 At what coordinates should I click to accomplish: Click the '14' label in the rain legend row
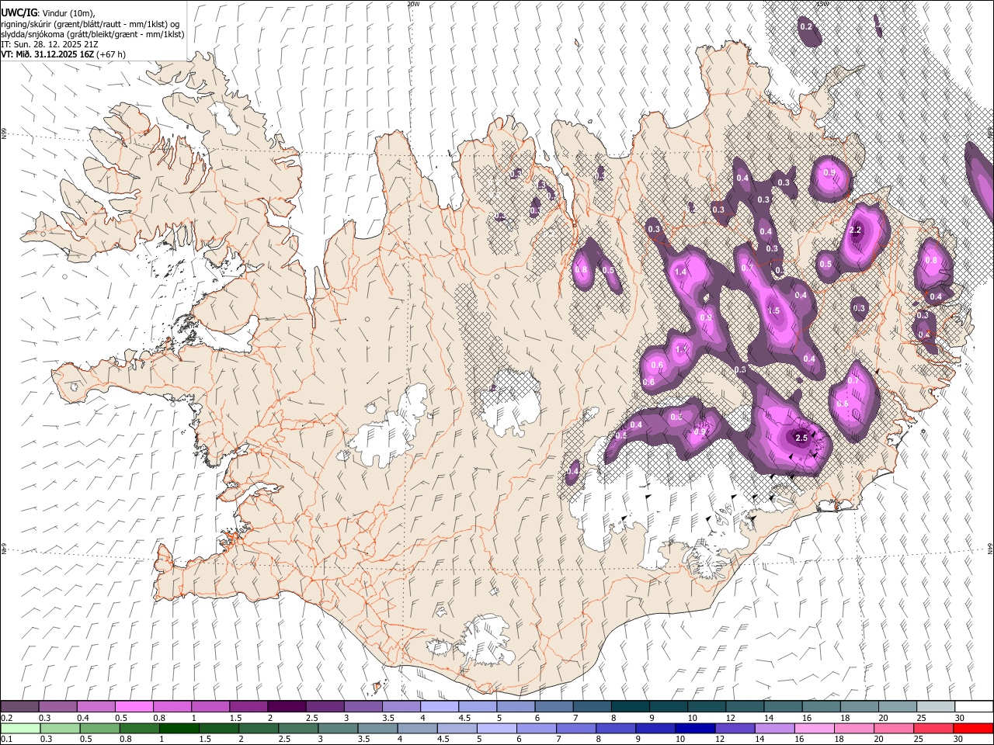coord(759,739)
